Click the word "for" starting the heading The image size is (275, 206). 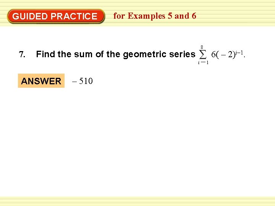pyautogui.click(x=119, y=16)
